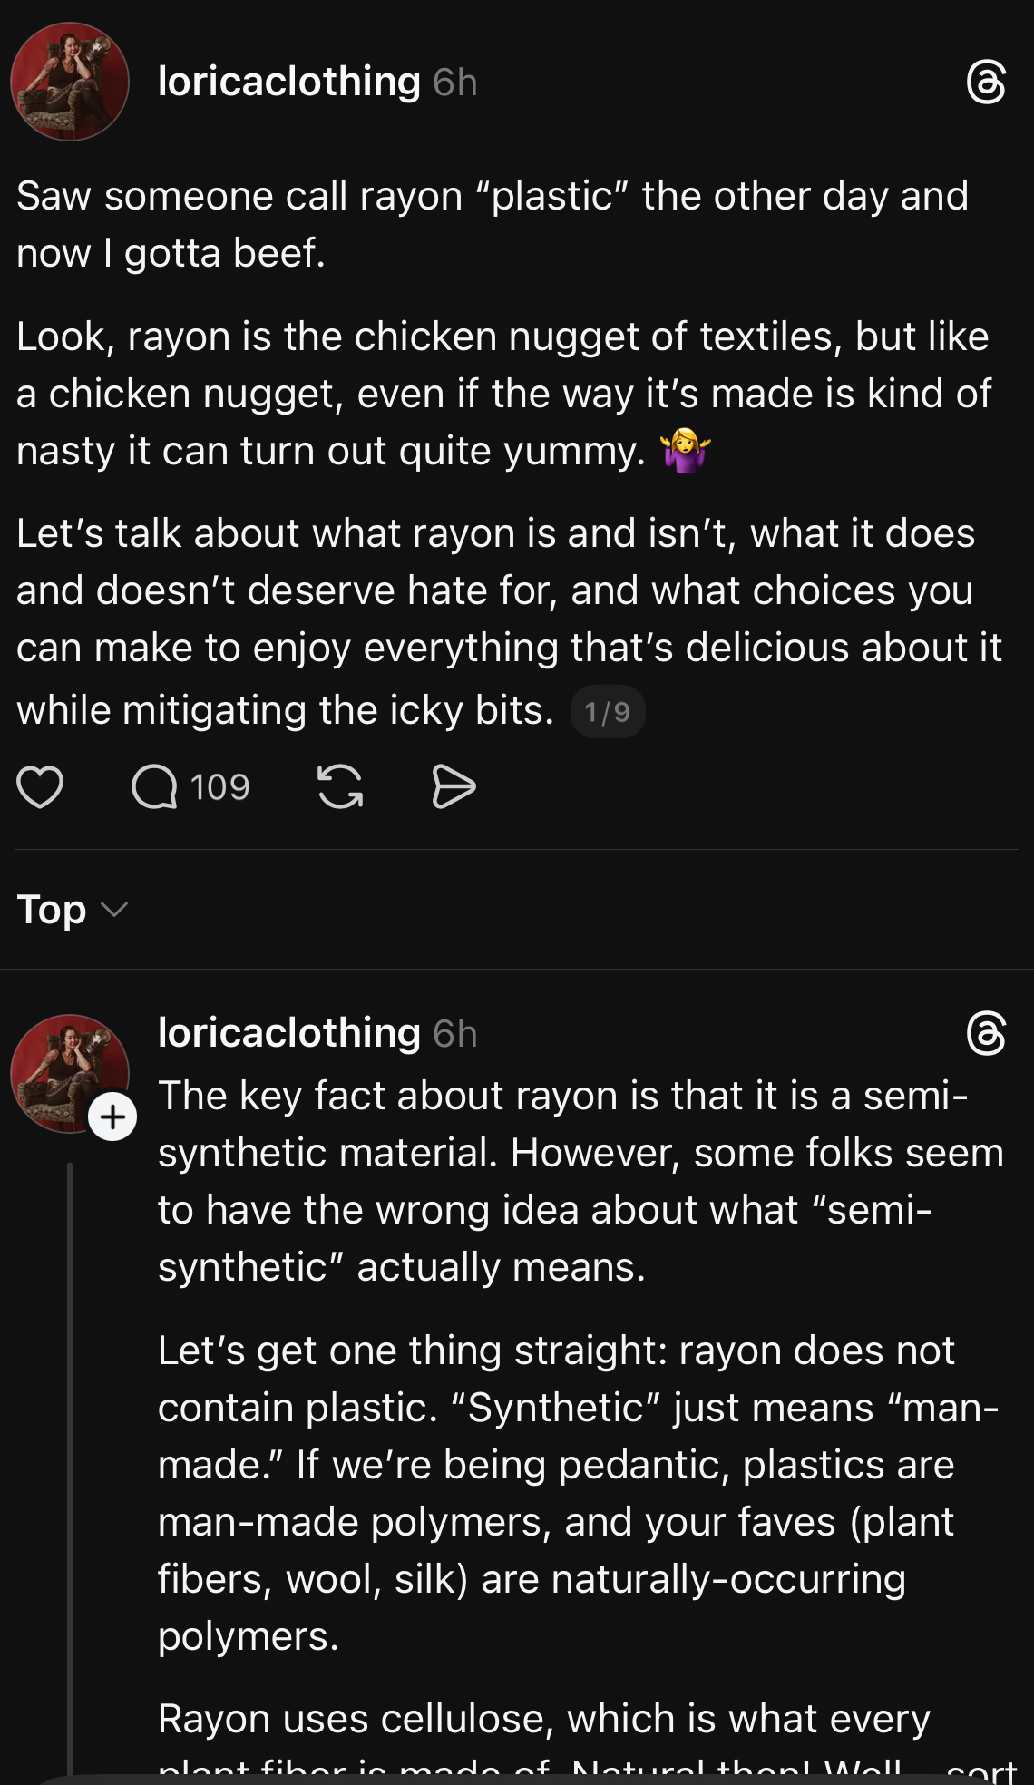The height and width of the screenshot is (1785, 1034).
Task: Open the loricaclothing username on the first post
Action: pyautogui.click(x=288, y=82)
